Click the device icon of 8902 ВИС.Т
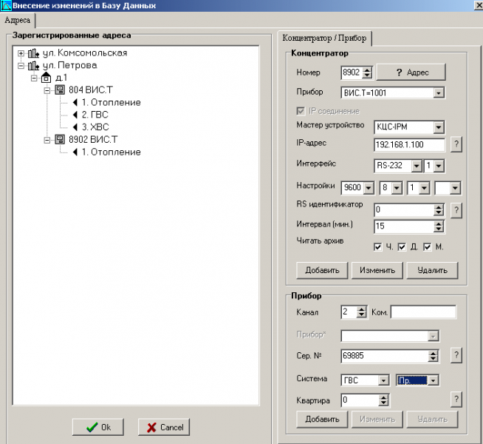Screen dimensions: 483x444 click(60, 139)
